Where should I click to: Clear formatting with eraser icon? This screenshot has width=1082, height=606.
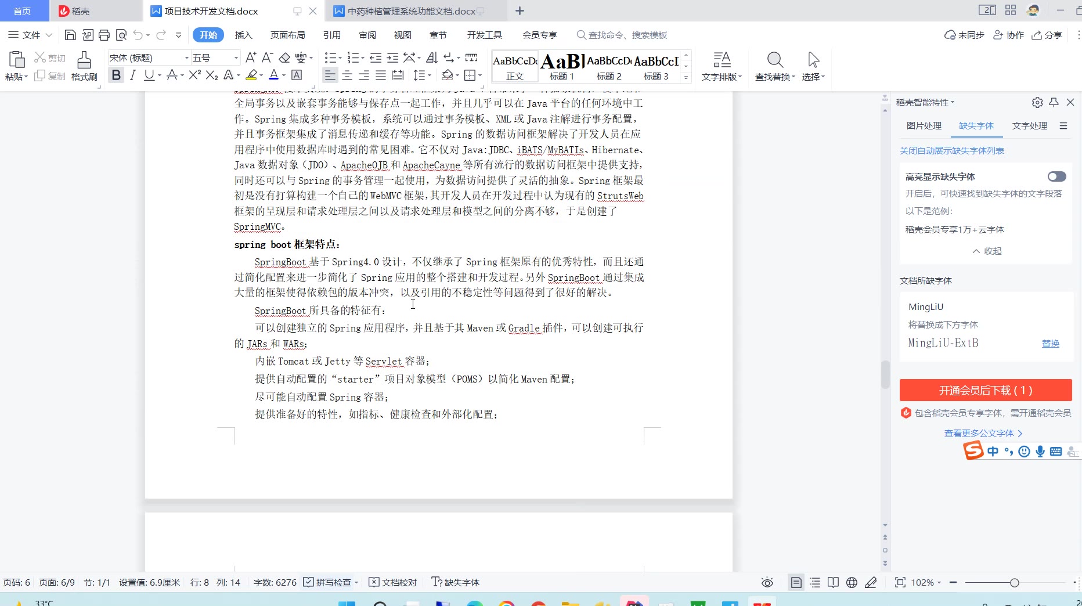(284, 57)
